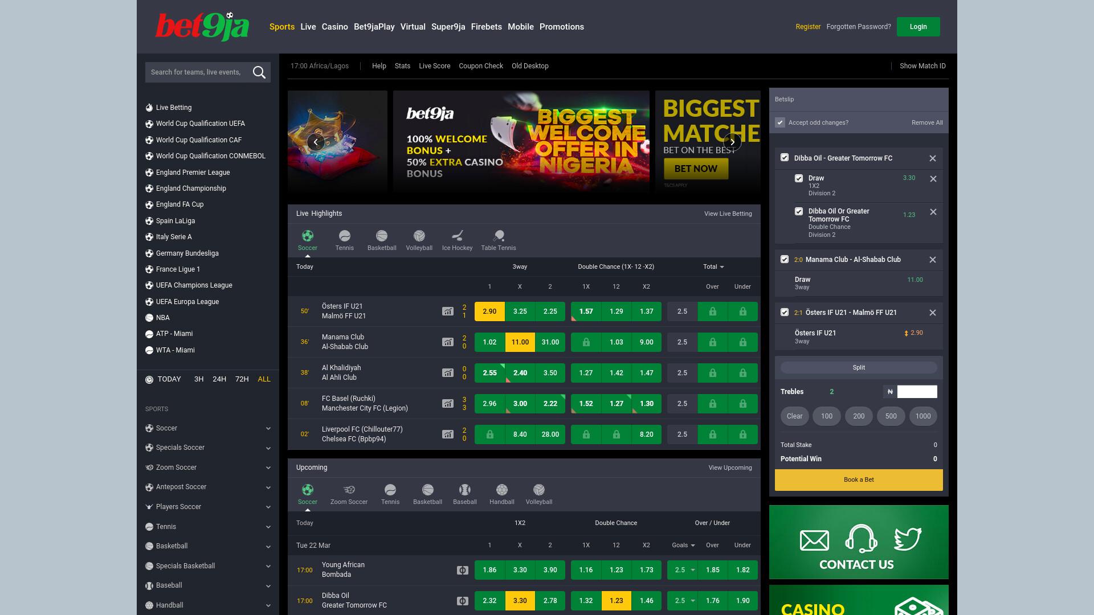1094x615 pixels.
Task: Remove Dibba Oil match from betslip
Action: (x=933, y=158)
